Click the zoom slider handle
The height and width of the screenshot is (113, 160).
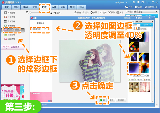[x=30, y=13]
